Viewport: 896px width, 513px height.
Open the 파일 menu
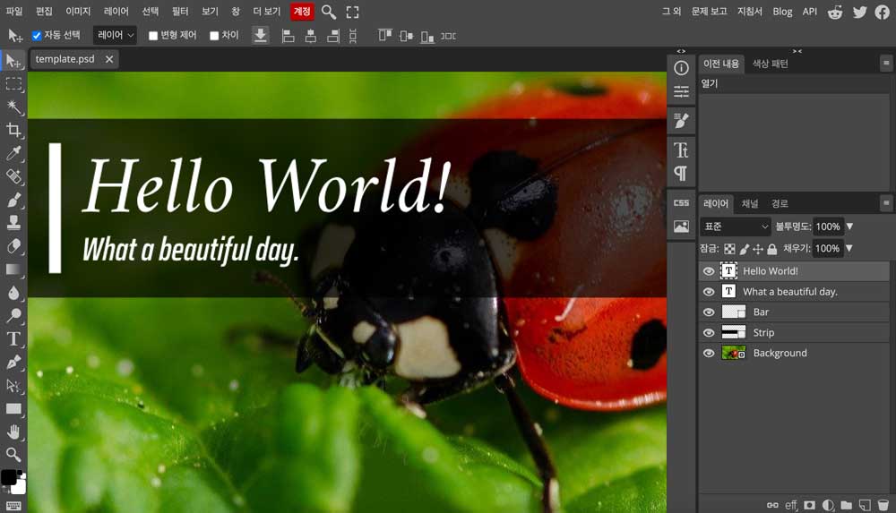click(14, 12)
